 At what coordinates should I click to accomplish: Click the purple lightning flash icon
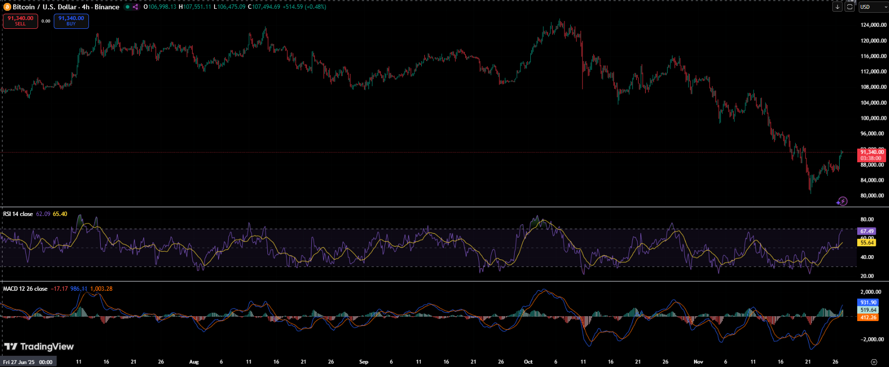click(842, 201)
